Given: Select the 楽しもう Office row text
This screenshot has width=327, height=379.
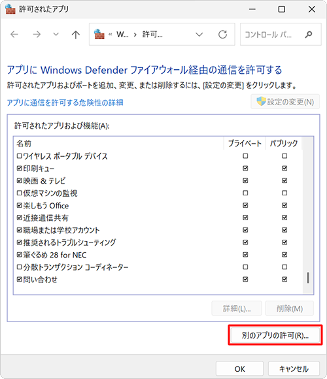Looking at the screenshot, I should (46, 205).
